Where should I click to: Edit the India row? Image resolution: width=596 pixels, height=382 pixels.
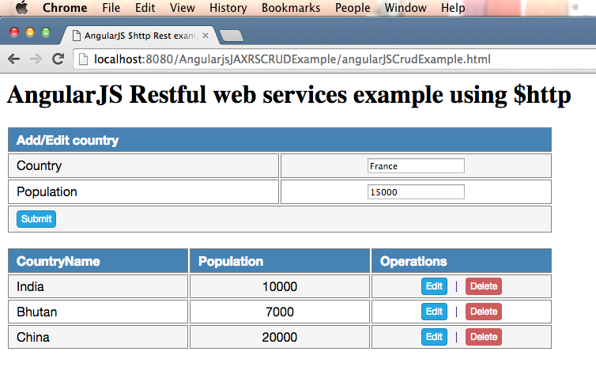434,286
